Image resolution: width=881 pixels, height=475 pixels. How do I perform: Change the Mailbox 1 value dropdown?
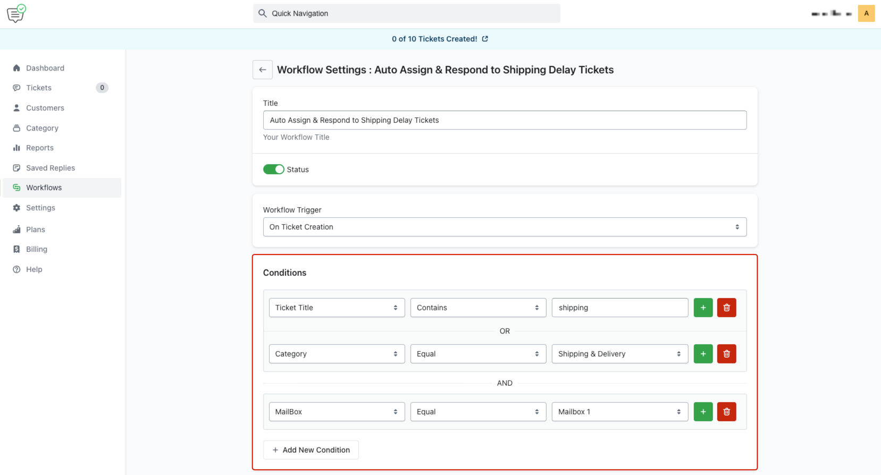(x=619, y=412)
